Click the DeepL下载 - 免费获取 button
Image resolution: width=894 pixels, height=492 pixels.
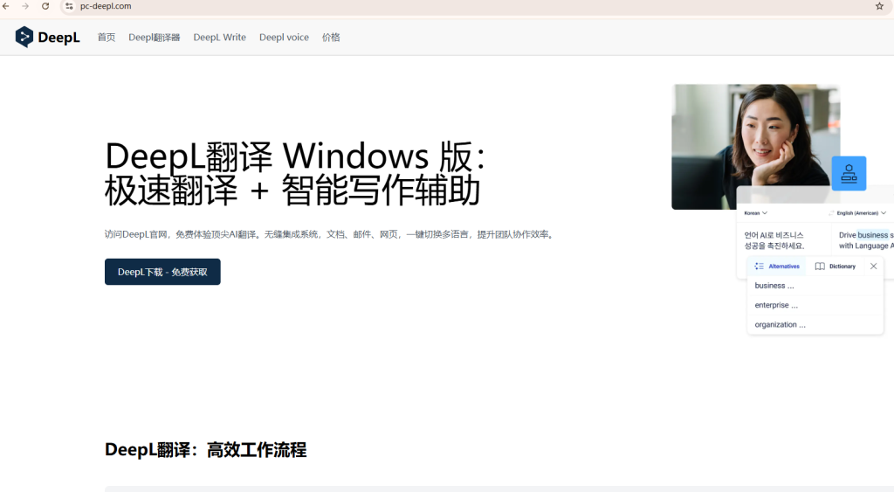pos(162,272)
